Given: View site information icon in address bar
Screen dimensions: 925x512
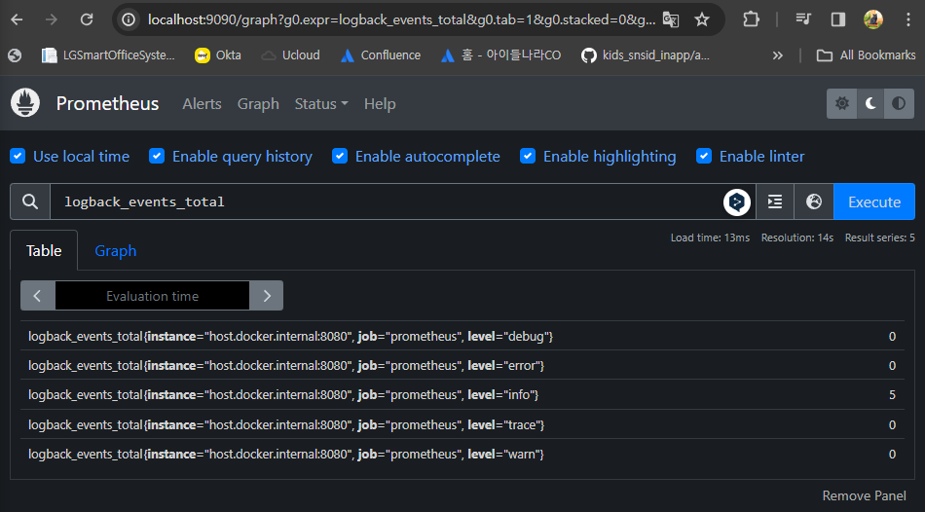Looking at the screenshot, I should [x=129, y=19].
